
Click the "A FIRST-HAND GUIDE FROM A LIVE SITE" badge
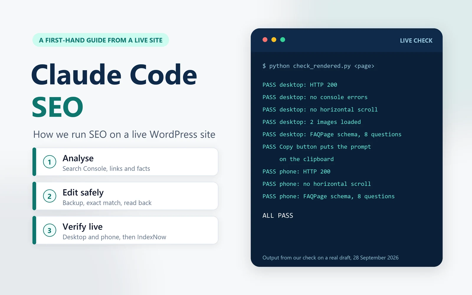coord(101,40)
